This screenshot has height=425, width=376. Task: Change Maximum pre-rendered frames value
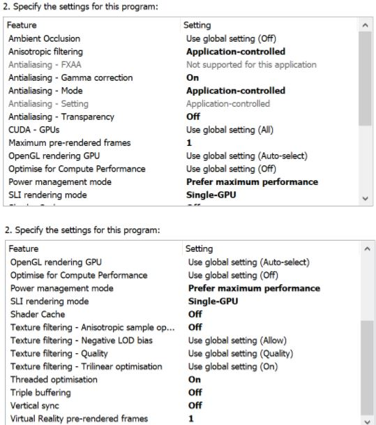coord(189,142)
